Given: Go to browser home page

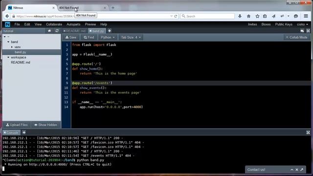Looking at the screenshot, I should pos(248,16).
